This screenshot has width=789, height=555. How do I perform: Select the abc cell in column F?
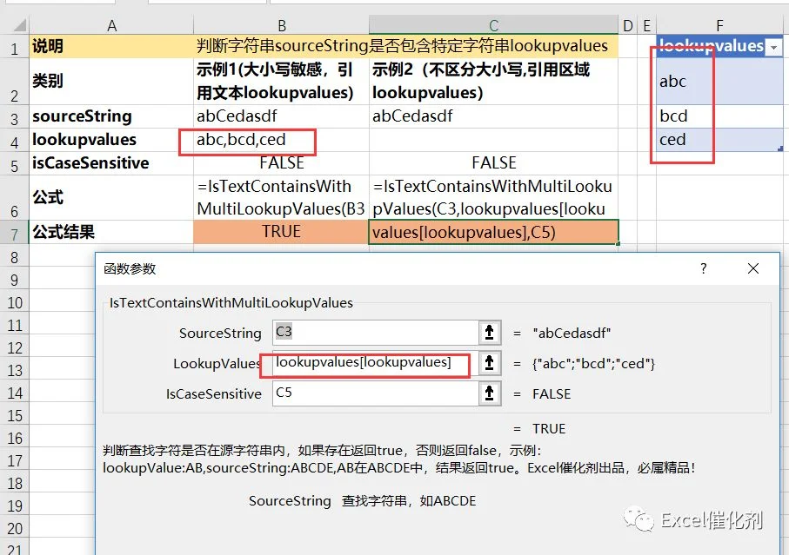pyautogui.click(x=720, y=82)
